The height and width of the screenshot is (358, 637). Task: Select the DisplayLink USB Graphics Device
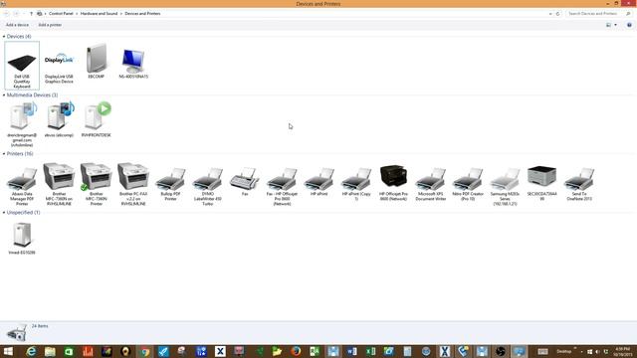click(x=59, y=65)
